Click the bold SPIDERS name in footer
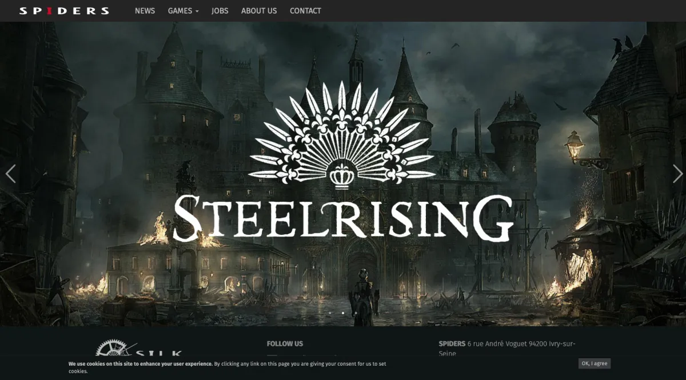 click(452, 343)
